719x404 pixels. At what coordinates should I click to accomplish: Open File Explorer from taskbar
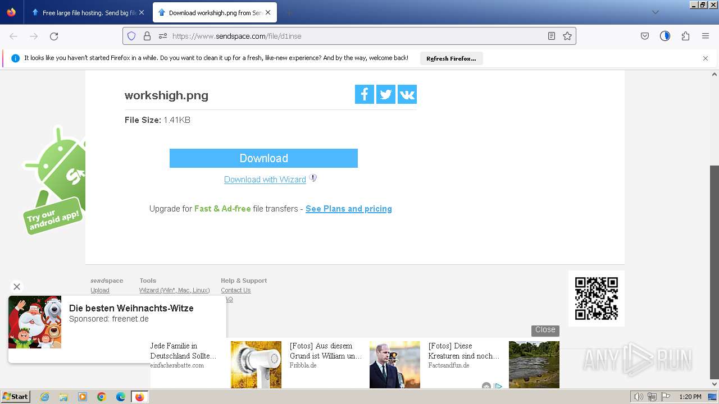coord(63,397)
